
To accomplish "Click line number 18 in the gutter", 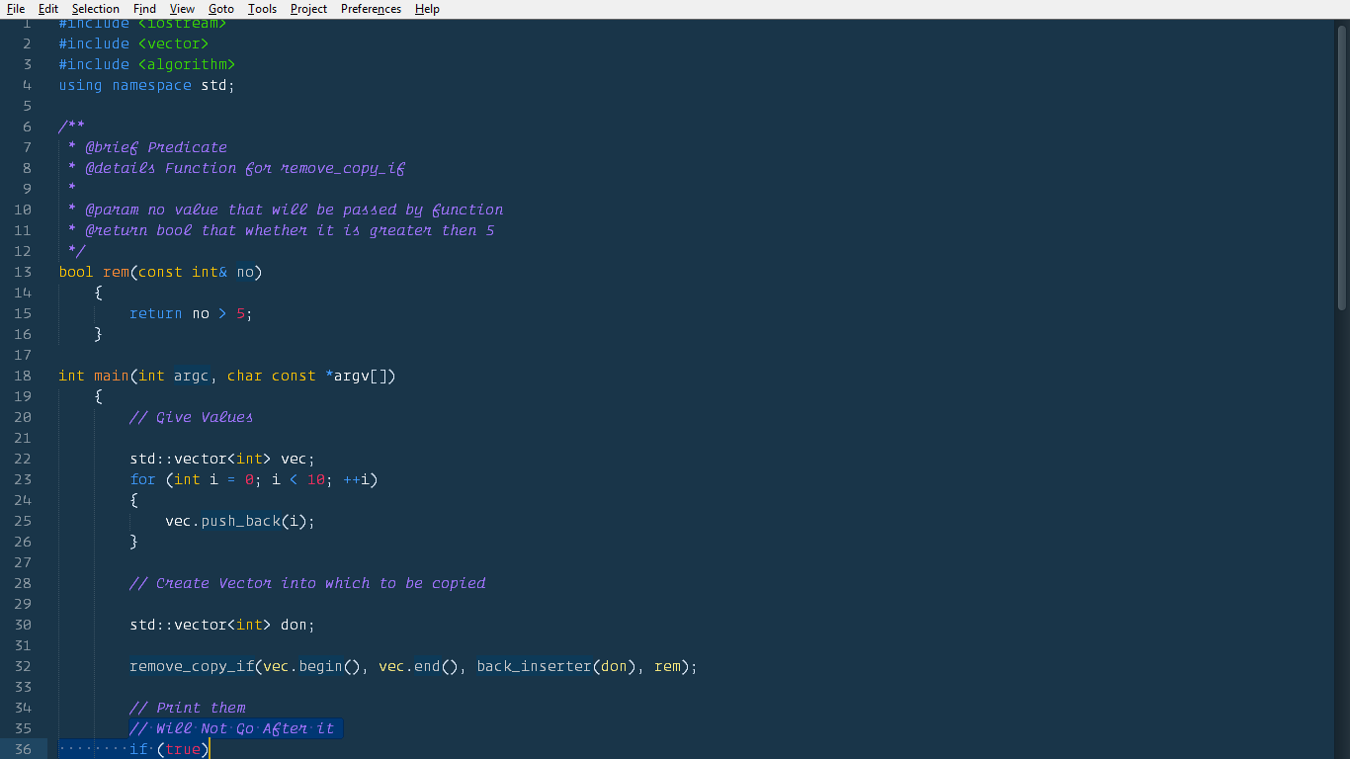I will [x=23, y=376].
